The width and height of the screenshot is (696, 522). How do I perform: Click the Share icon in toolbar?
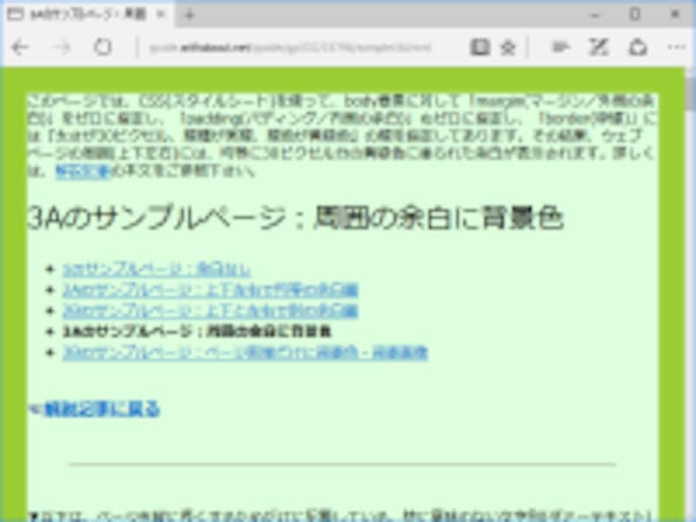coord(638,47)
